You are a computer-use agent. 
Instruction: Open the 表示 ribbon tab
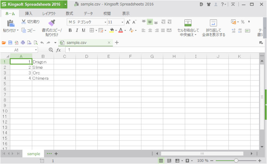point(126,14)
